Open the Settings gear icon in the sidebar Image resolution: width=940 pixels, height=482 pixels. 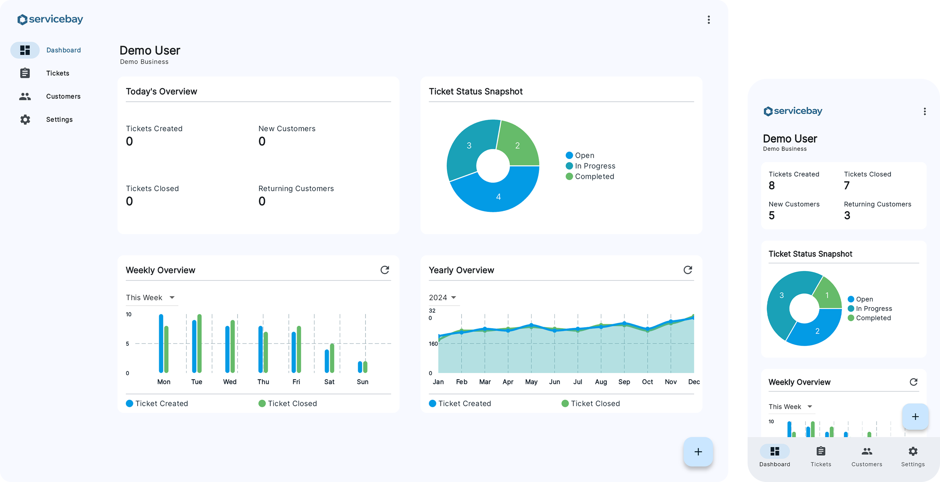coord(25,119)
